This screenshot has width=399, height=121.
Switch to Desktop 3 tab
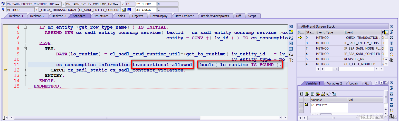[59, 16]
